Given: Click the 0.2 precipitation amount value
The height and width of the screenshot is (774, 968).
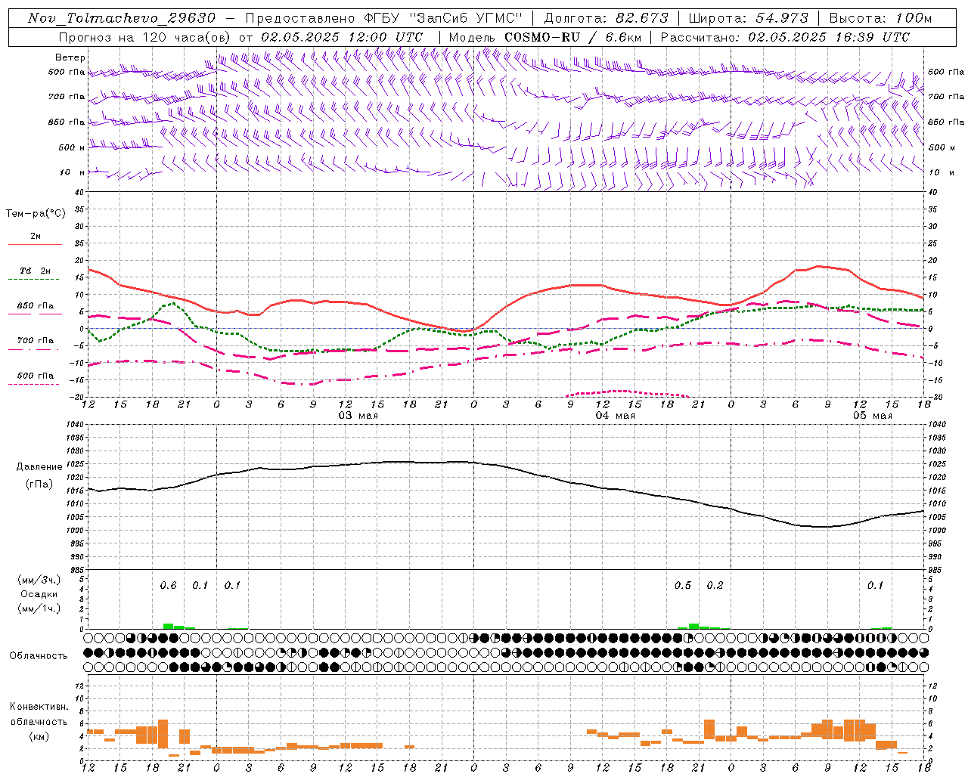Looking at the screenshot, I should [715, 586].
